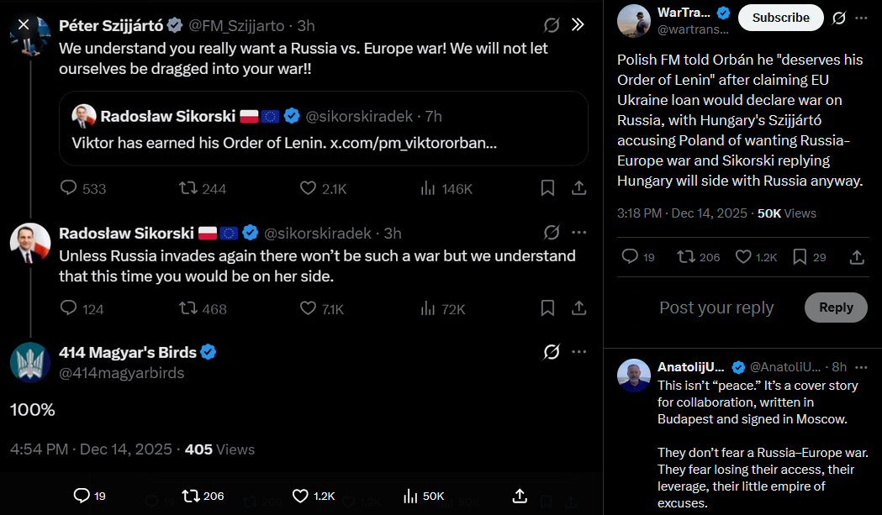Open more options on the WarTranslated post
This screenshot has width=882, height=515.
(860, 18)
